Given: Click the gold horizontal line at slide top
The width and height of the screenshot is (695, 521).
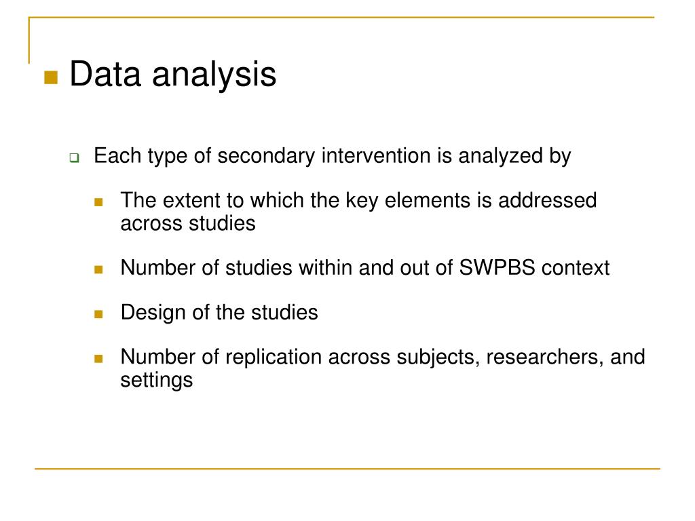Looking at the screenshot, I should click(x=341, y=17).
